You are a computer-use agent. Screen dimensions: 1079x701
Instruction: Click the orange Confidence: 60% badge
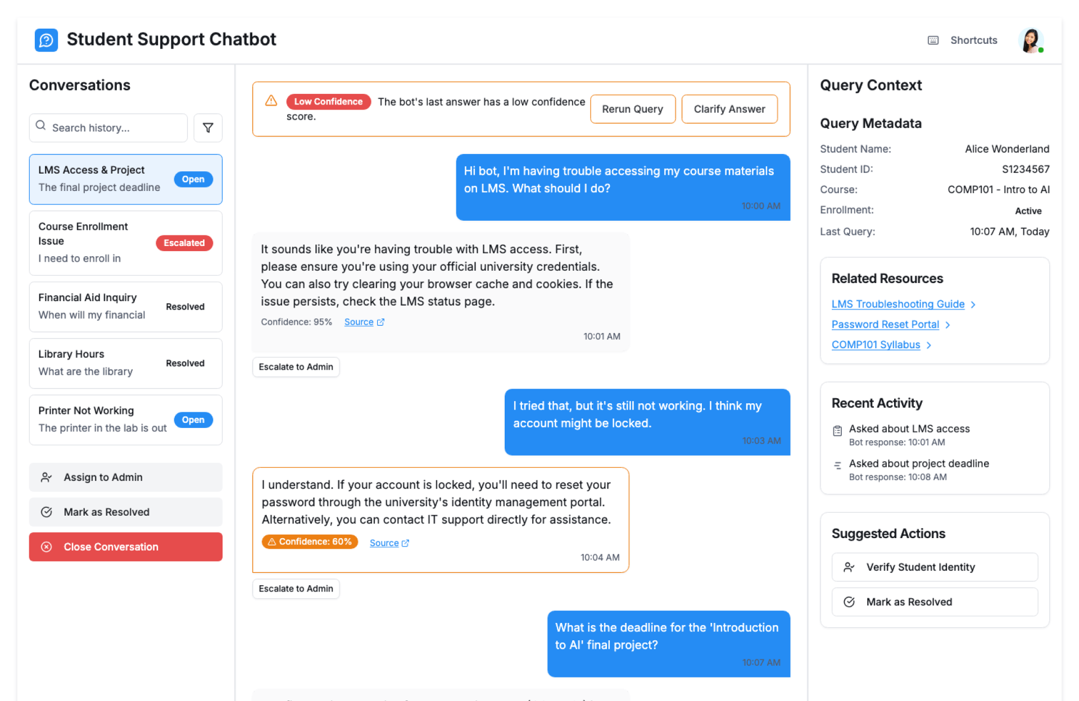[310, 542]
